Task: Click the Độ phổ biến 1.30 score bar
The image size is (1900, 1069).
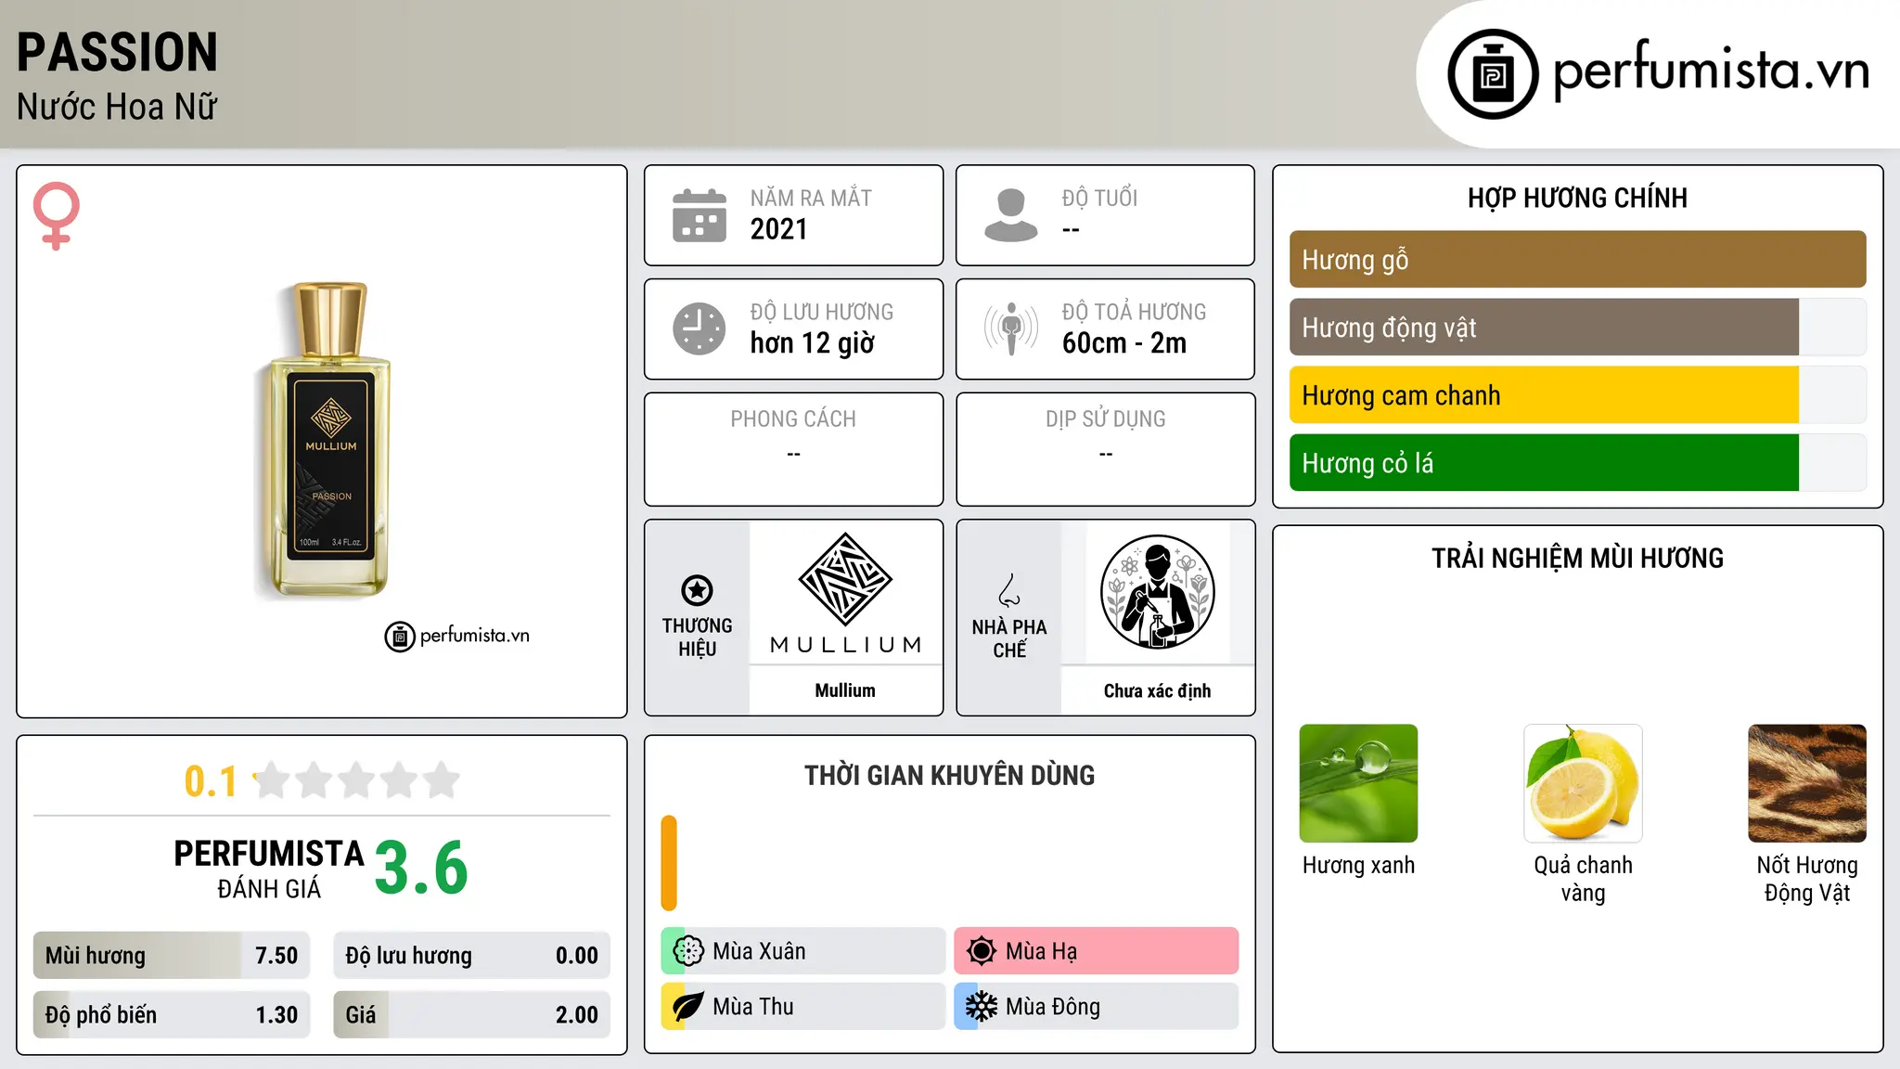Action: (x=172, y=1015)
